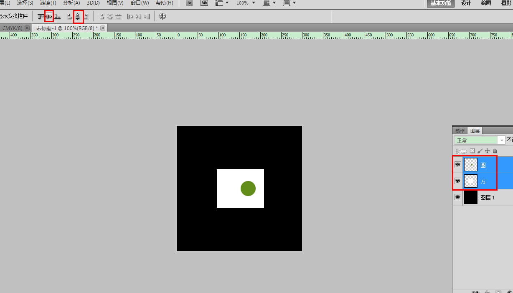Click the align vertical centers icon
The height and width of the screenshot is (293, 513).
49,17
